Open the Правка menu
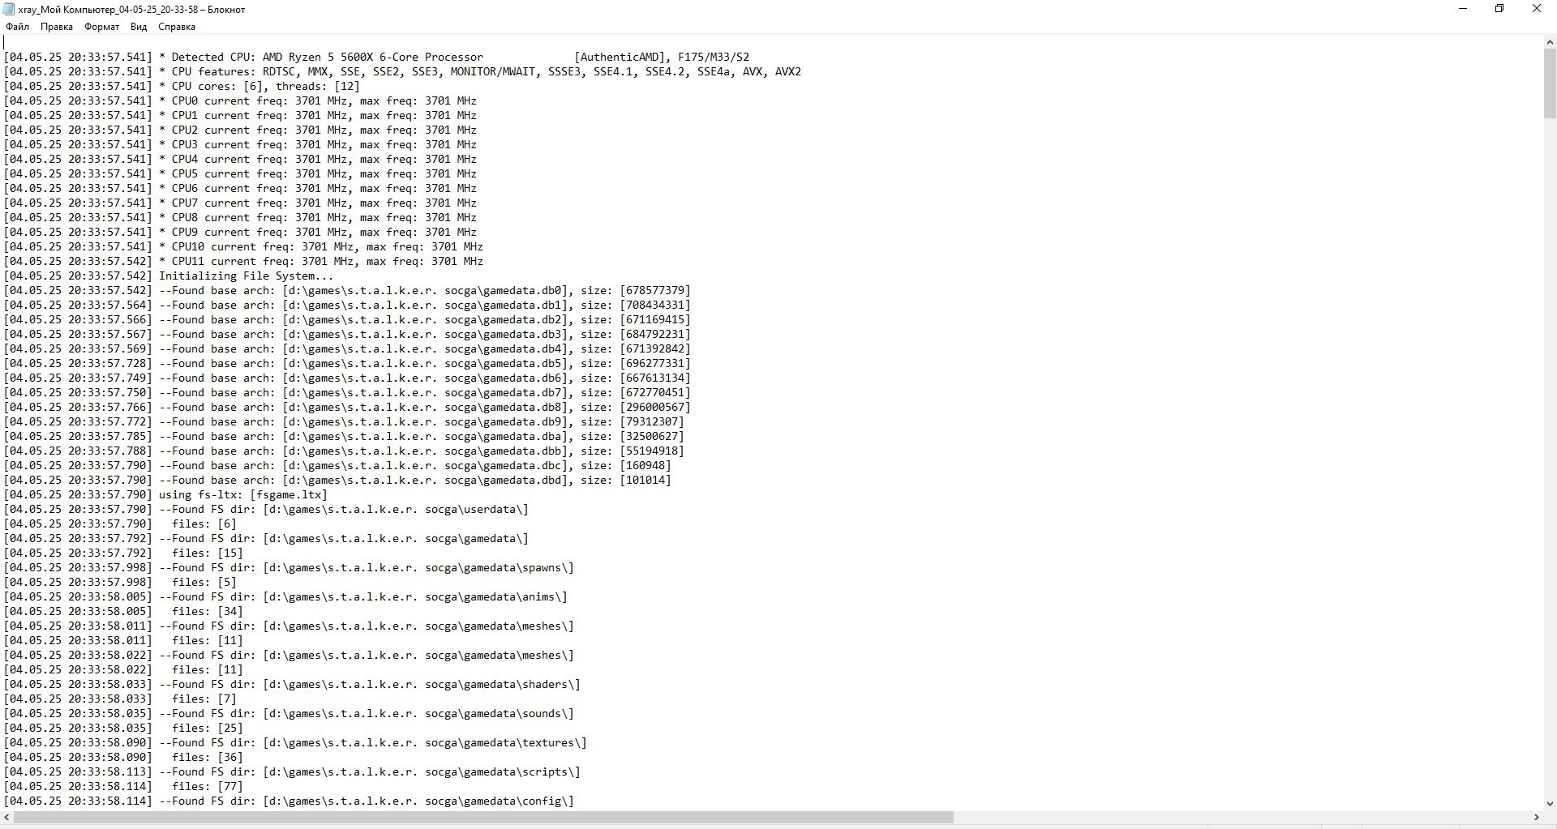Image resolution: width=1557 pixels, height=829 pixels. (56, 27)
